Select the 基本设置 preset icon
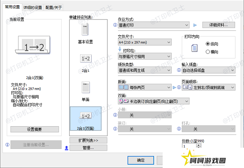The height and width of the screenshot is (168, 244). (85, 29)
